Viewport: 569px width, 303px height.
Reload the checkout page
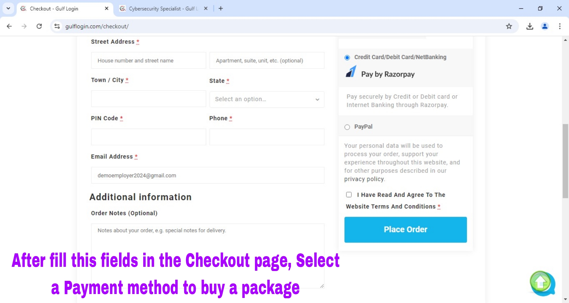point(39,26)
